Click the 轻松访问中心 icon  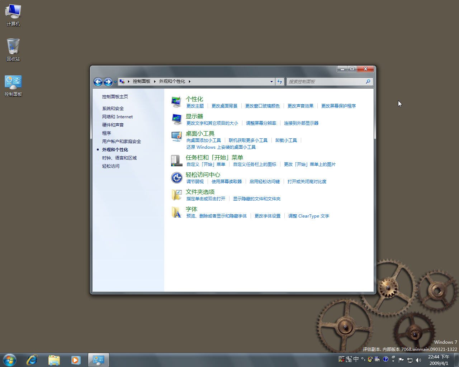[176, 178]
